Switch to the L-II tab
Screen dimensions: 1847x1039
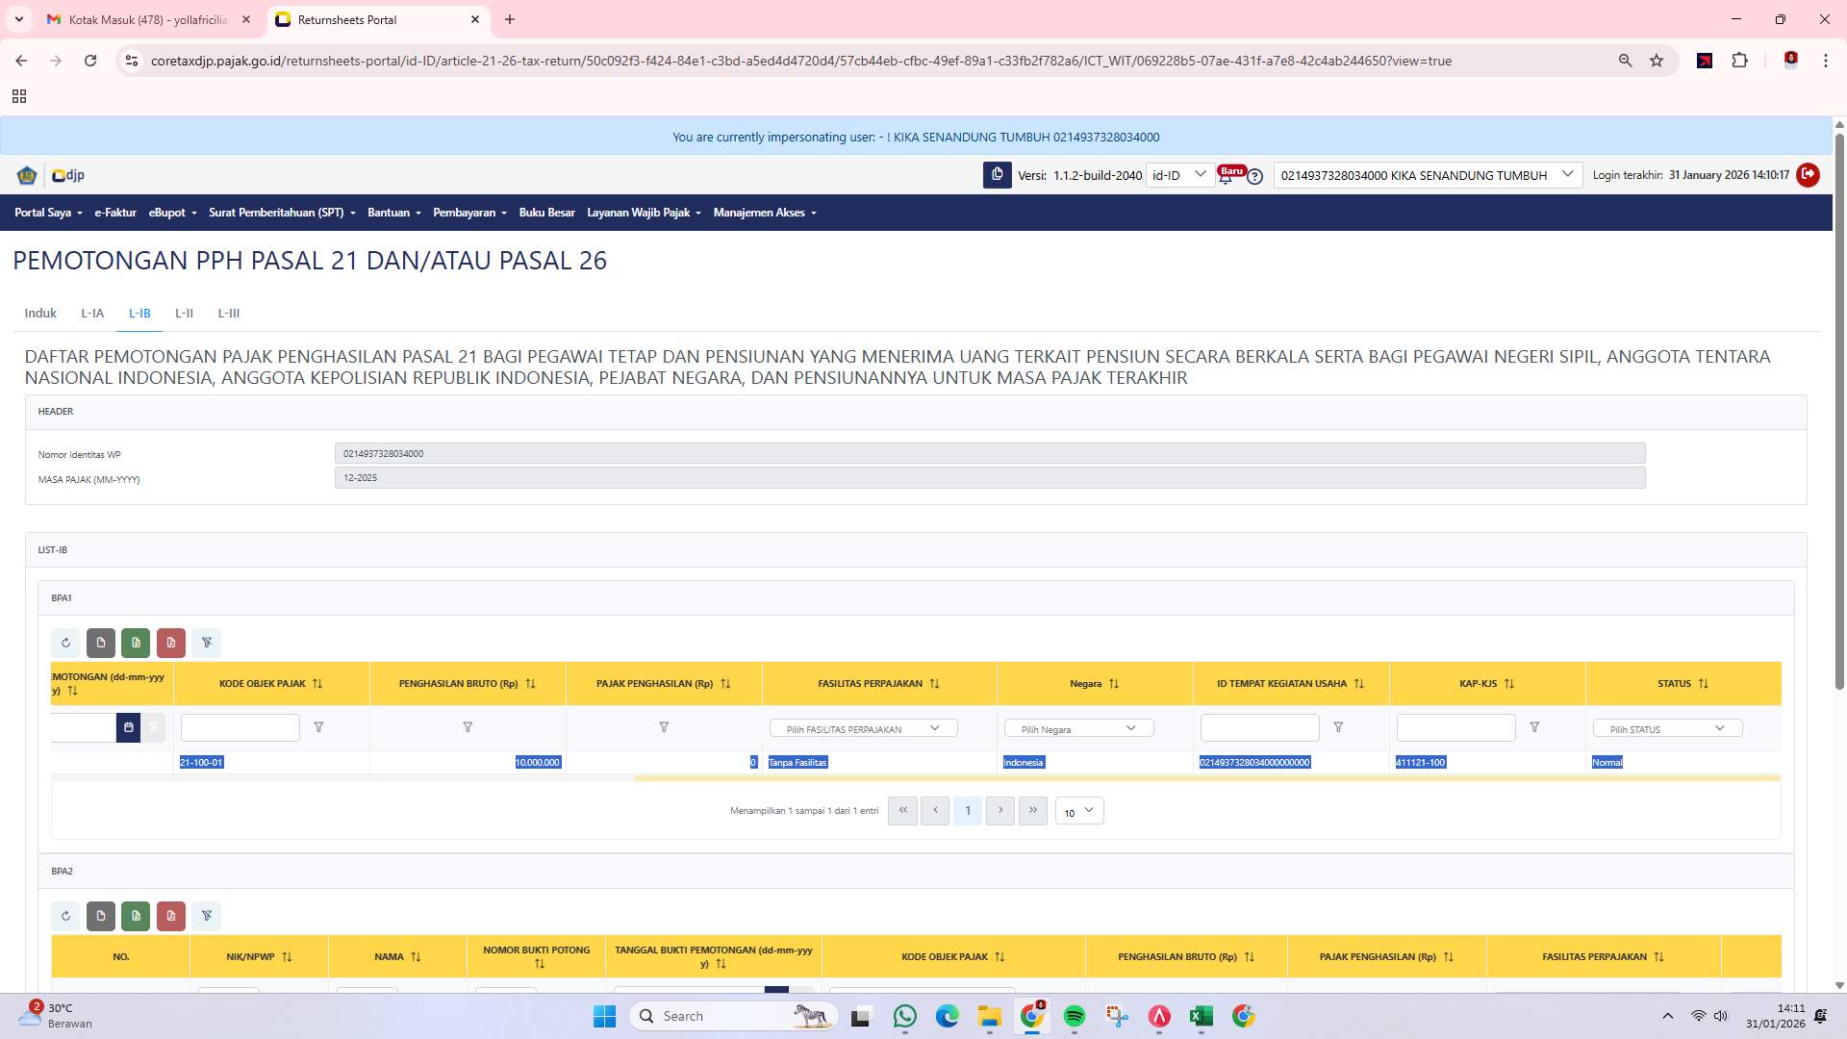pyautogui.click(x=184, y=314)
